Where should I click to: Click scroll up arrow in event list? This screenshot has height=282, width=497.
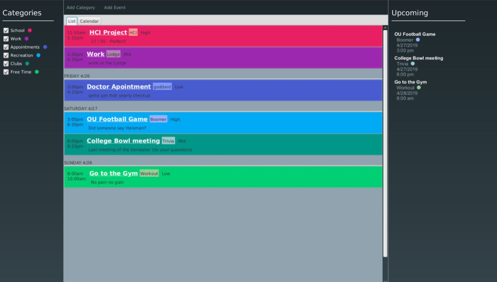pos(385,28)
